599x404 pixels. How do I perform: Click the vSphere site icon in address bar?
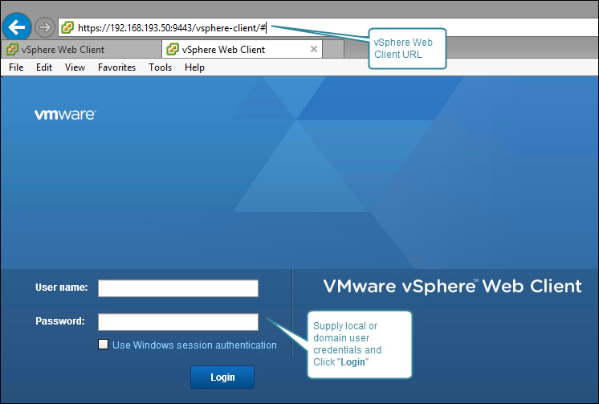pos(67,27)
